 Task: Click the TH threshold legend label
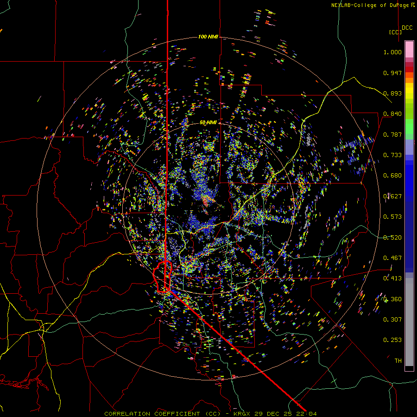coord(398,361)
